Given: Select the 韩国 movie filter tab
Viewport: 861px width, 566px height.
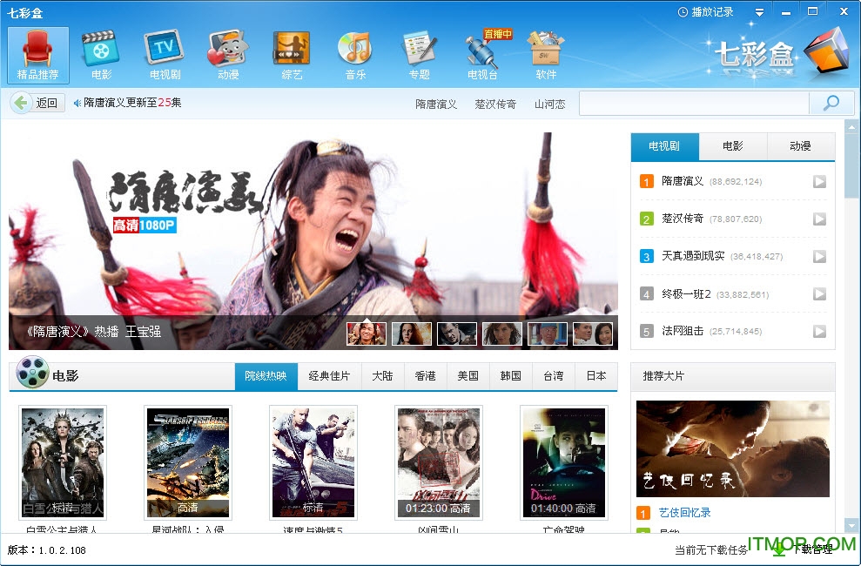Looking at the screenshot, I should click(x=511, y=376).
